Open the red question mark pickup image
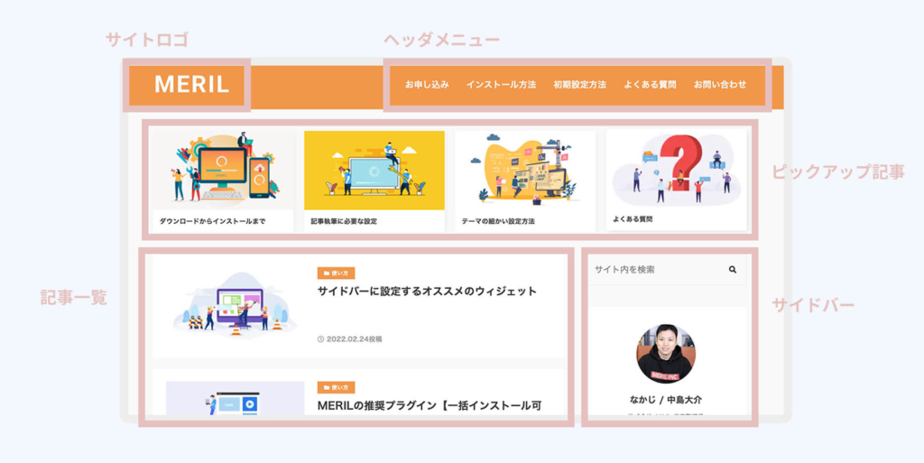Screen dimensions: 924x463 click(677, 169)
